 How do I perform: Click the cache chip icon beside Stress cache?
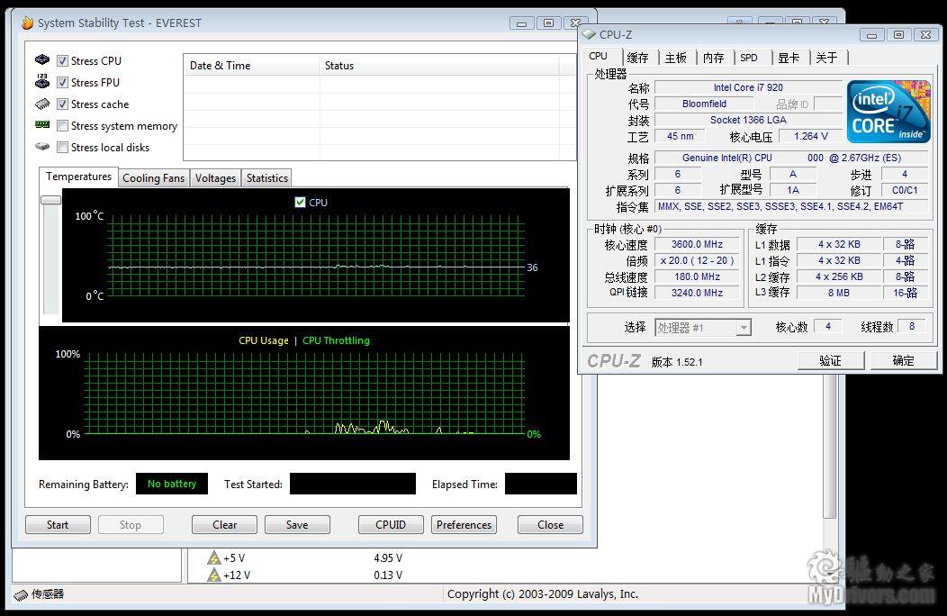coord(42,104)
